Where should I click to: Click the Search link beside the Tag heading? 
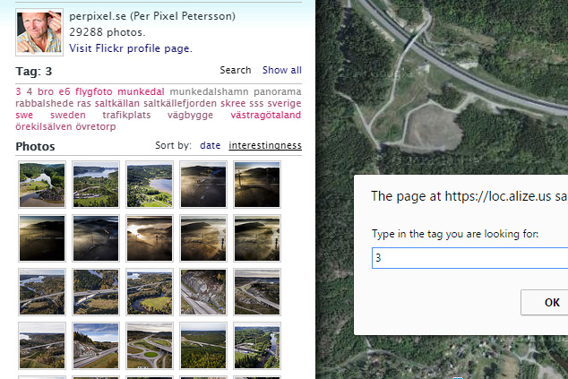[x=235, y=70]
